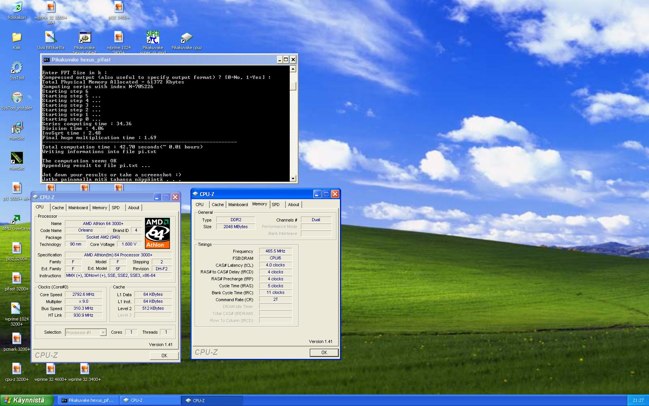This screenshot has height=406, width=649.
Task: Switch to Memory tab in left CPU-Z window
Action: [x=100, y=208]
